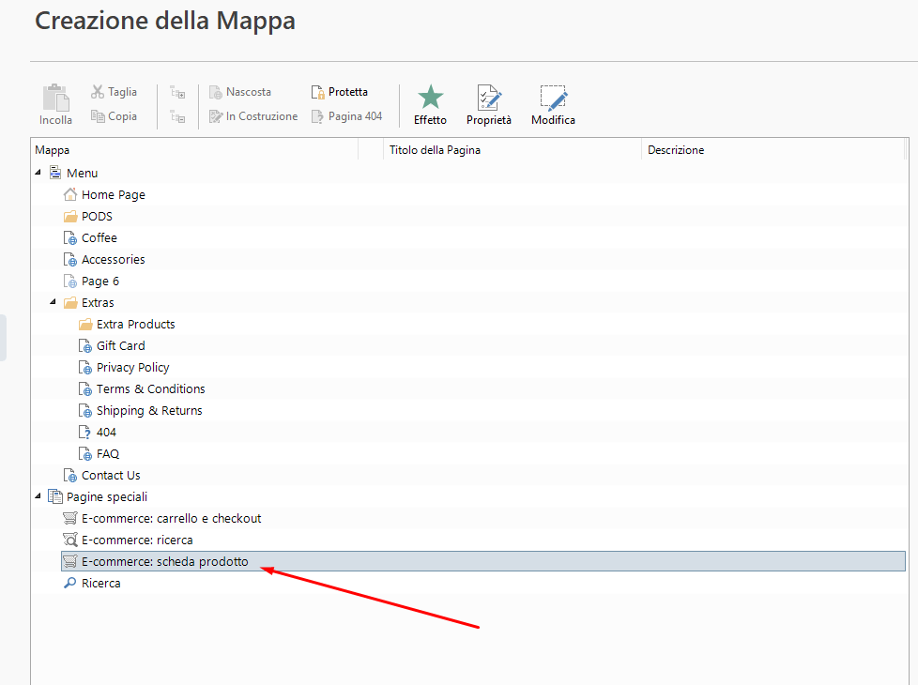918x685 pixels.
Task: Toggle the Protetta page lock option
Action: click(x=340, y=92)
